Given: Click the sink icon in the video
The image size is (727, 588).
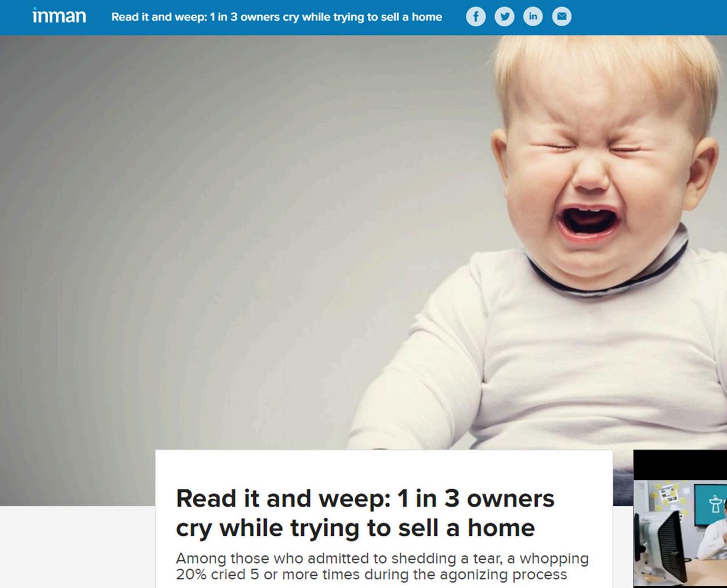Looking at the screenshot, I should 715,504.
